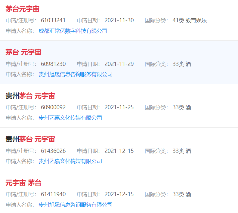Select 33类 酒 in the 60900092 entry
Image resolution: width=238 pixels, height=213 pixels.
tap(182, 107)
